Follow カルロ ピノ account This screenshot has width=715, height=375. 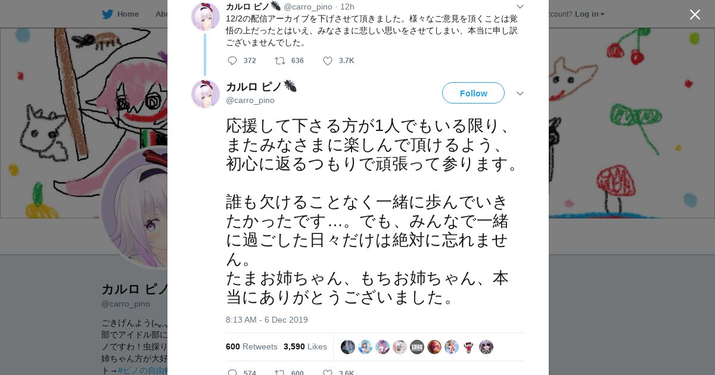point(473,93)
